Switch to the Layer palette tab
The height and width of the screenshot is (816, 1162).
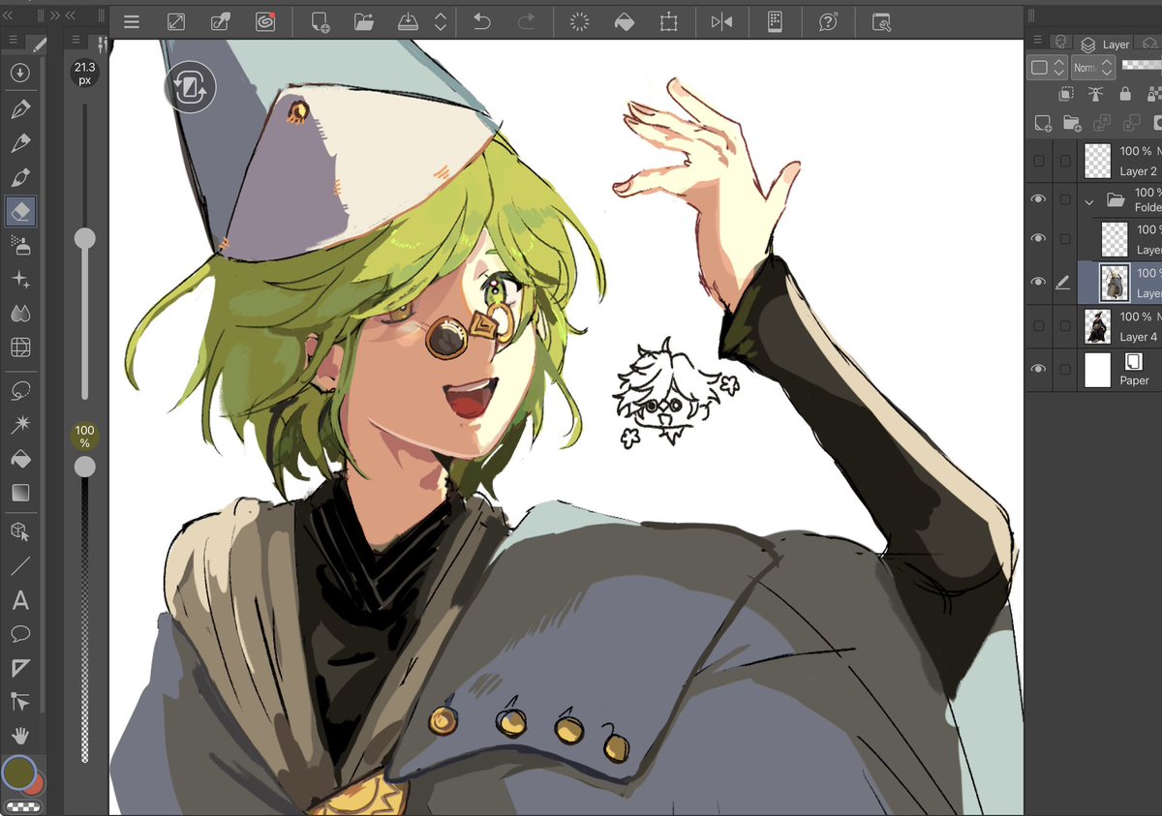tap(1106, 45)
